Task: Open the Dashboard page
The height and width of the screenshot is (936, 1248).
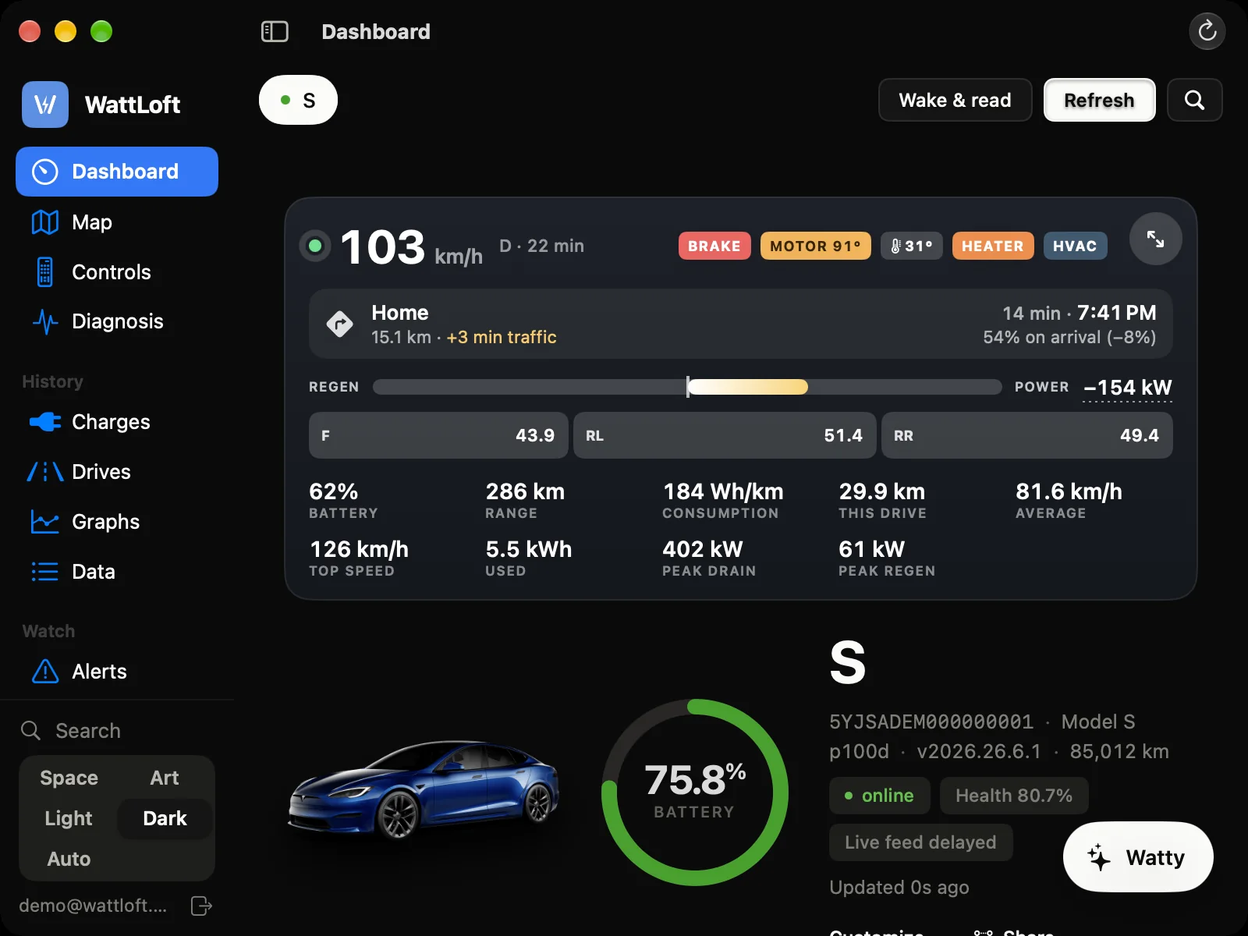Action: point(117,172)
